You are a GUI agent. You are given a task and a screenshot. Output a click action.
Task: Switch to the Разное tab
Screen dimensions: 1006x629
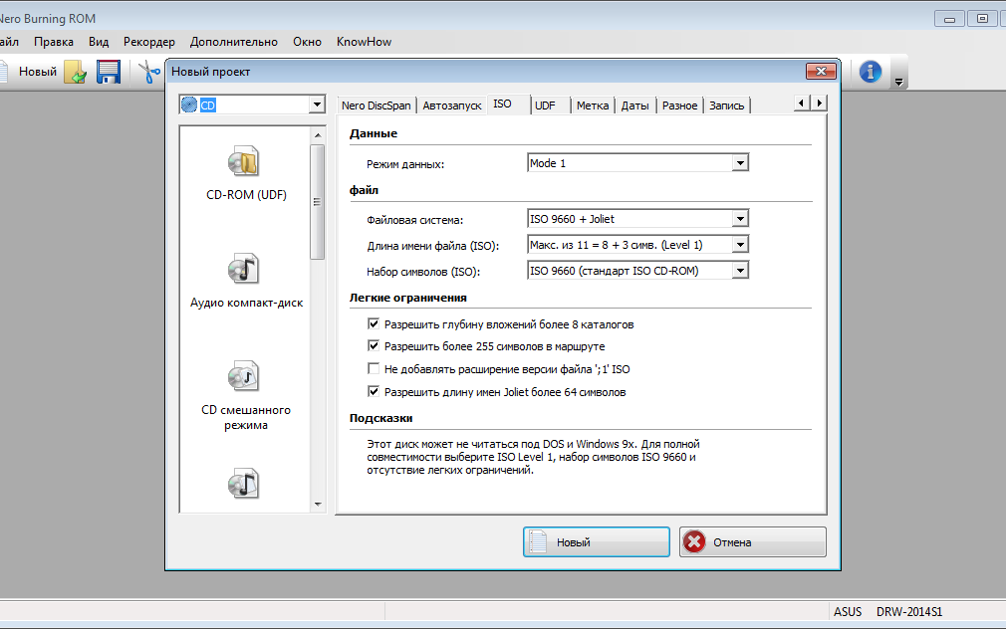tap(679, 105)
